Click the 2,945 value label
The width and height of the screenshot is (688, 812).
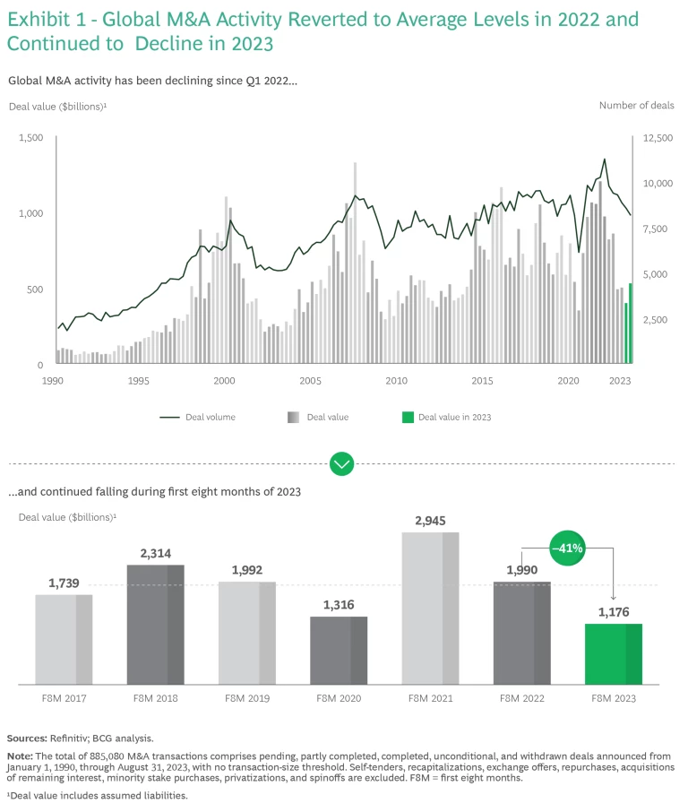pyautogui.click(x=431, y=520)
